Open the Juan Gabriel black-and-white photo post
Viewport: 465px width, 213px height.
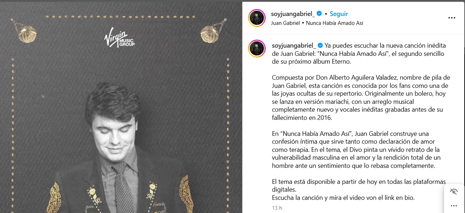[x=121, y=107]
